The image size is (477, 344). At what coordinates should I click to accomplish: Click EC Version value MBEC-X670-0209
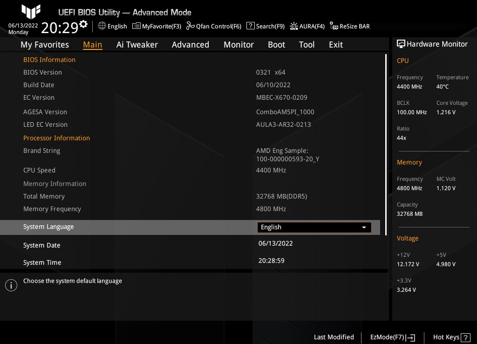tap(282, 97)
